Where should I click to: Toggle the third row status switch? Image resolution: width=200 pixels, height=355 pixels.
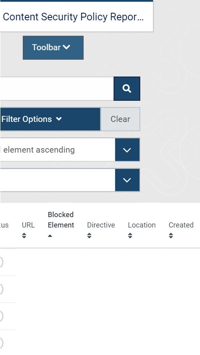click(1, 316)
